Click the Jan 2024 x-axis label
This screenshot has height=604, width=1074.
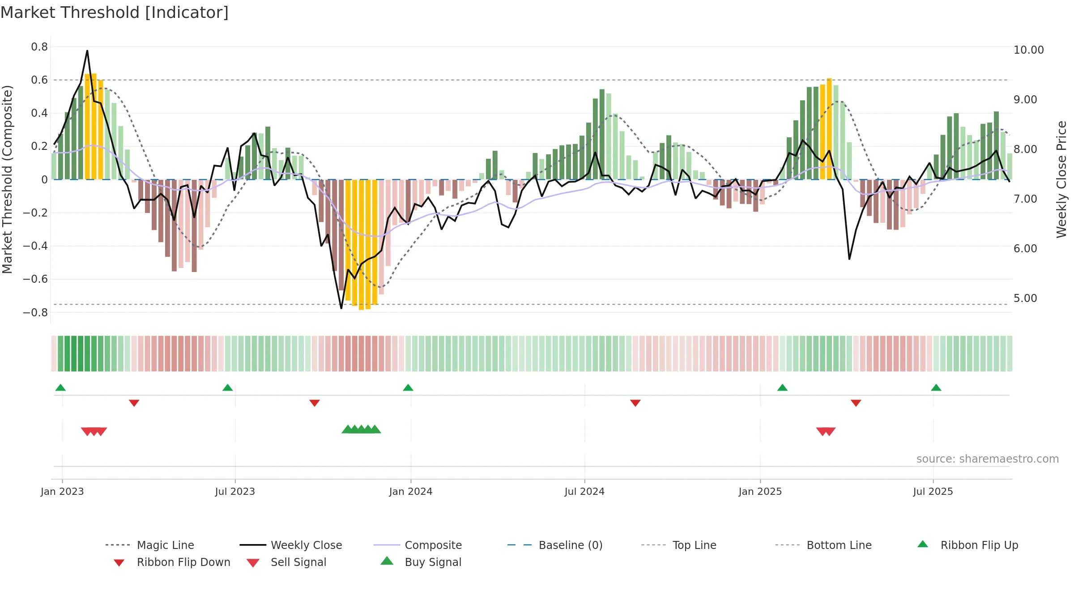(411, 492)
